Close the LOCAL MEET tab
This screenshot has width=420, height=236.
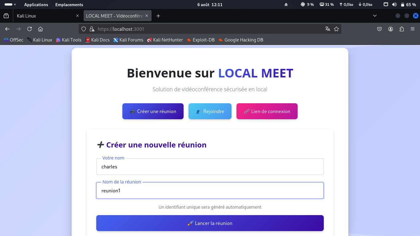pos(147,16)
